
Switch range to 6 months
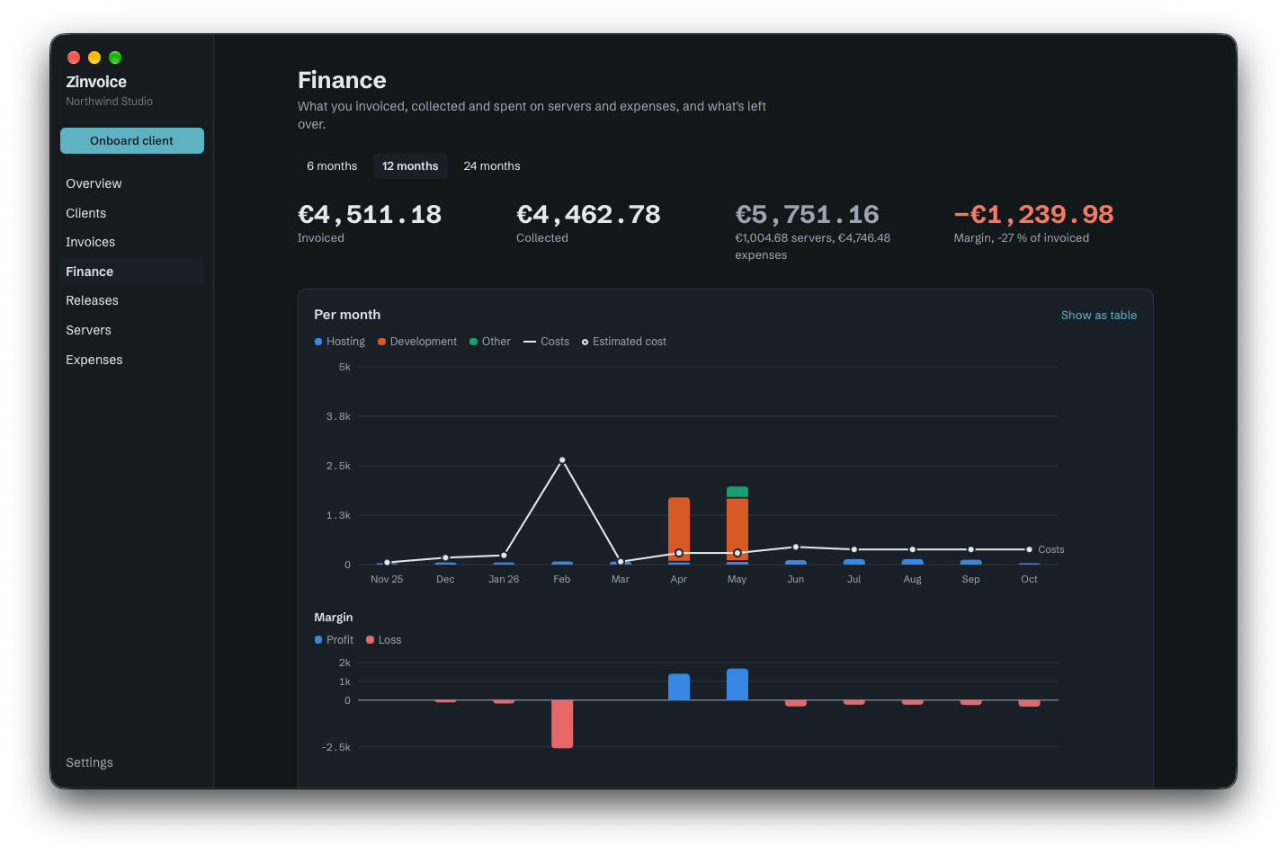click(332, 166)
